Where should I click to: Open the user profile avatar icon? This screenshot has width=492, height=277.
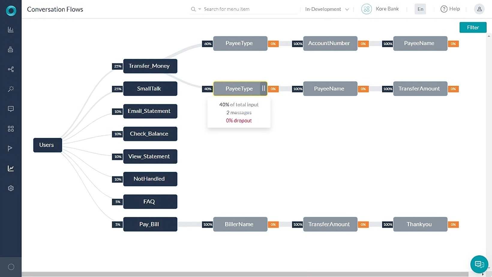pyautogui.click(x=479, y=9)
